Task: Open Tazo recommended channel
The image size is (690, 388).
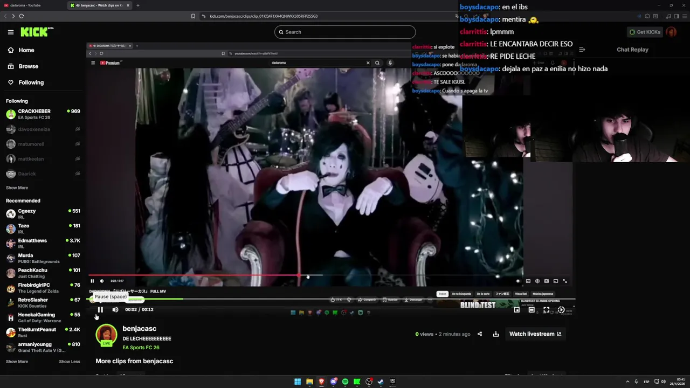Action: [x=43, y=228]
